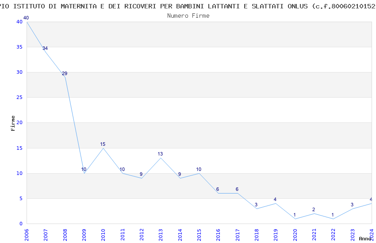Click the y-axis tick label 0
Image resolution: width=376 pixels, height=243 pixels.
(21, 224)
